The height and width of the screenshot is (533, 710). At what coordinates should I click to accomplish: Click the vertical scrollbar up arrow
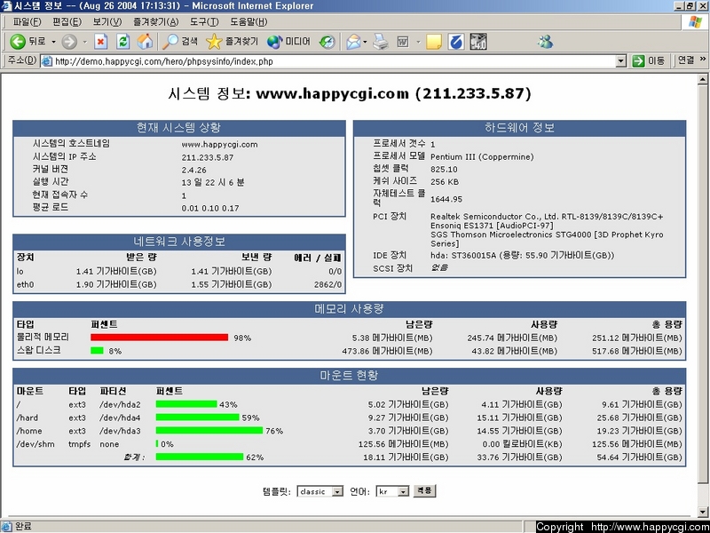(x=703, y=80)
